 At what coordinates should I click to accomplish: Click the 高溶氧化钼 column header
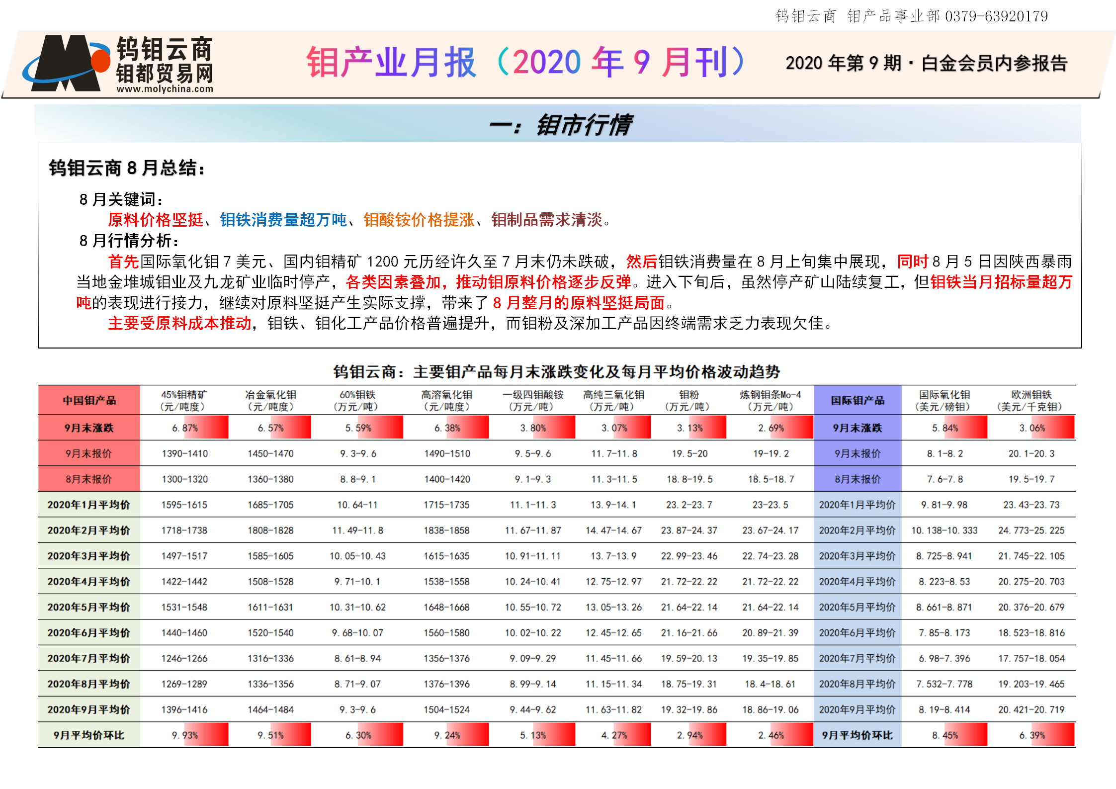tap(446, 401)
